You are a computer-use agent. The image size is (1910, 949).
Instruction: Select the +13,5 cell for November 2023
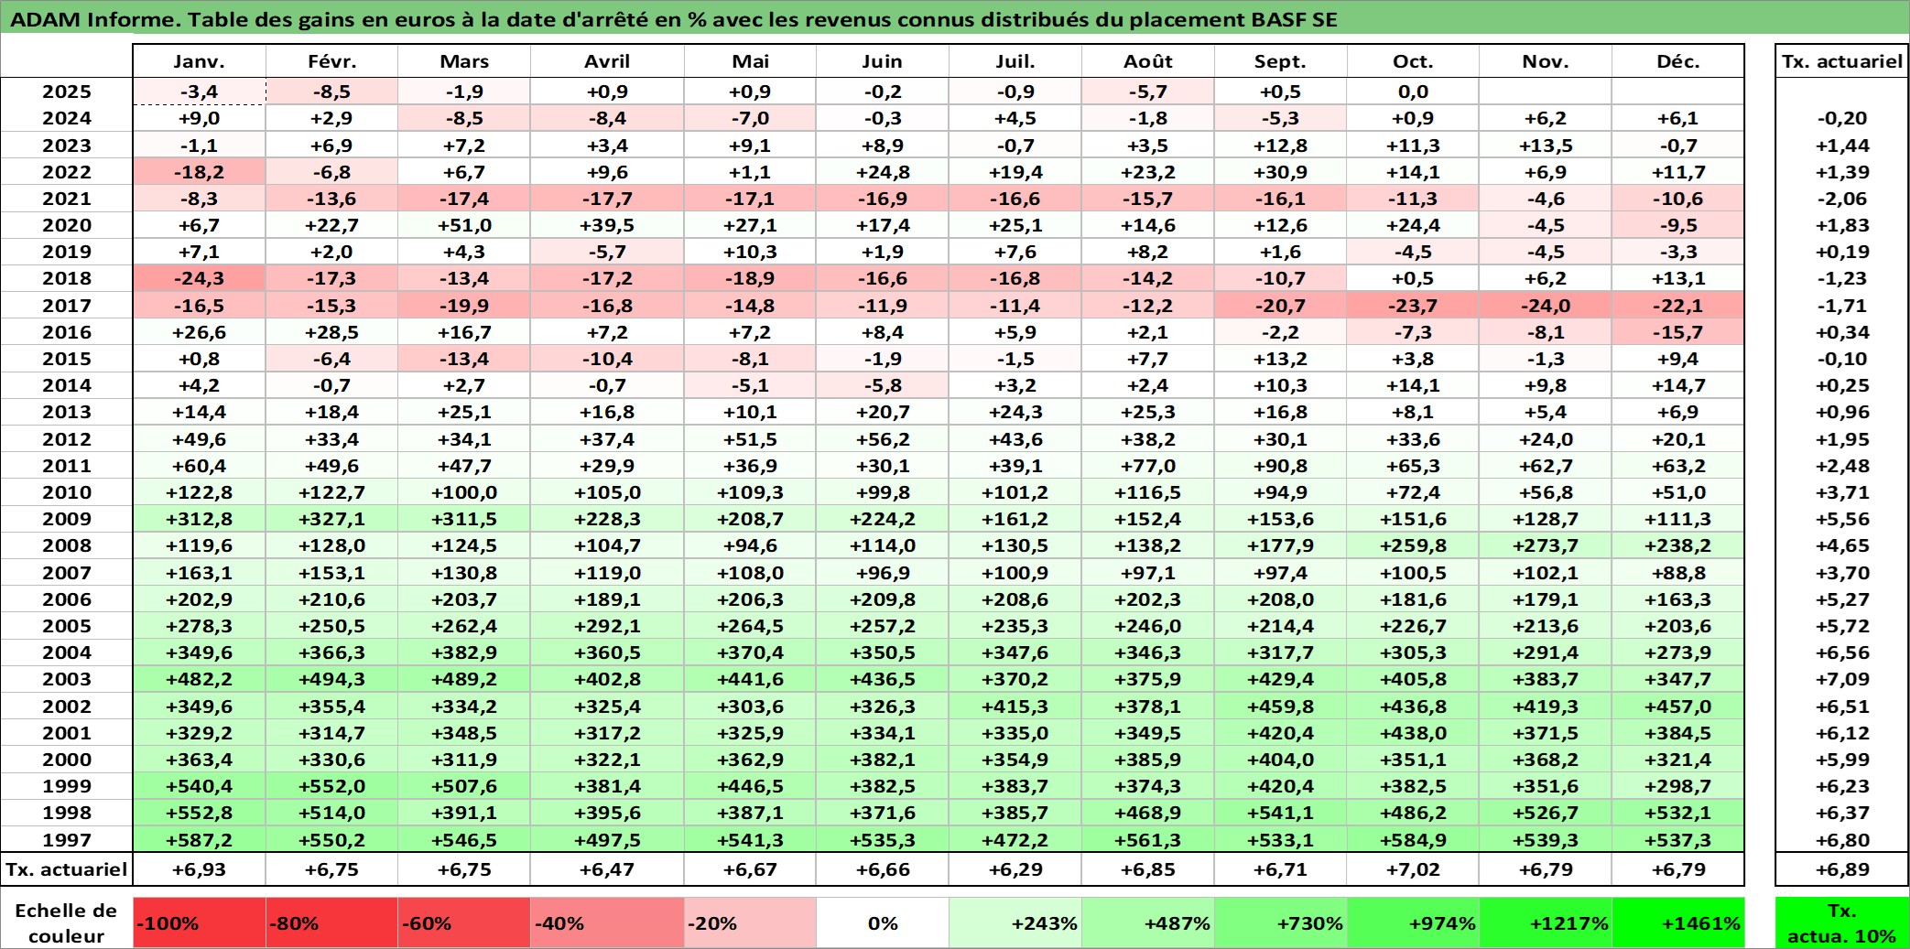[1546, 146]
